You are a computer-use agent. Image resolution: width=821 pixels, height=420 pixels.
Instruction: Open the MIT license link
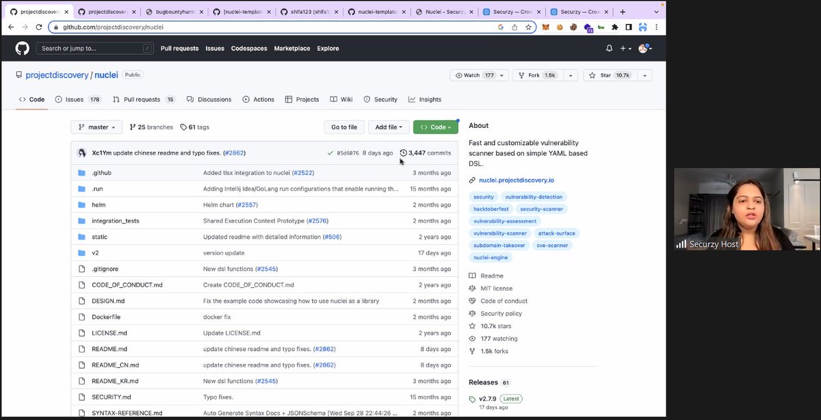coord(496,289)
